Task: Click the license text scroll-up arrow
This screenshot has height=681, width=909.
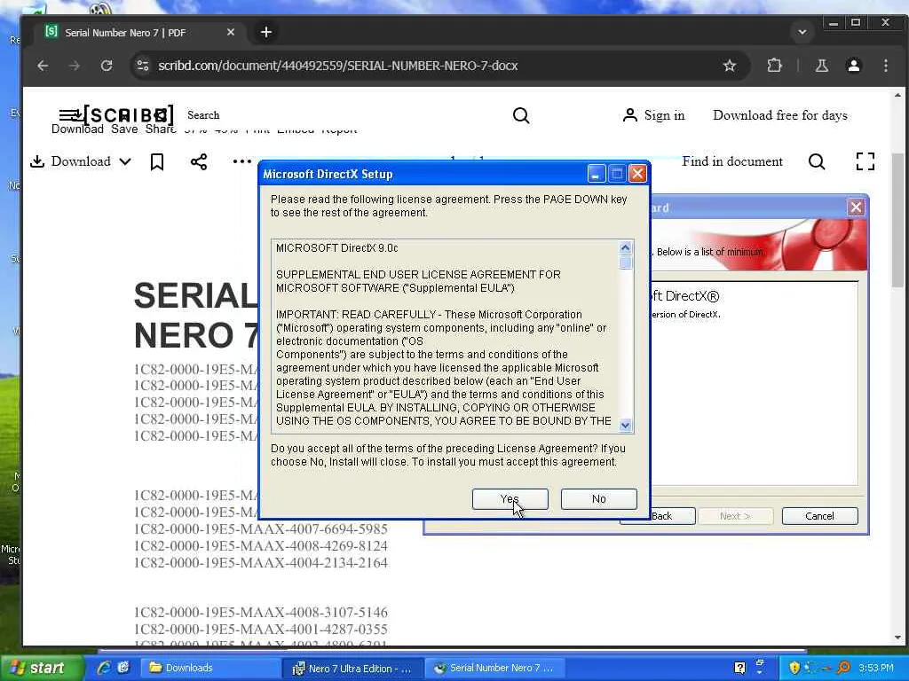Action: pos(625,248)
